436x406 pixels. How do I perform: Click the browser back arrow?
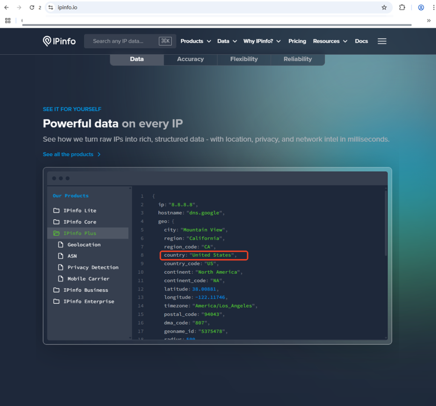6,8
